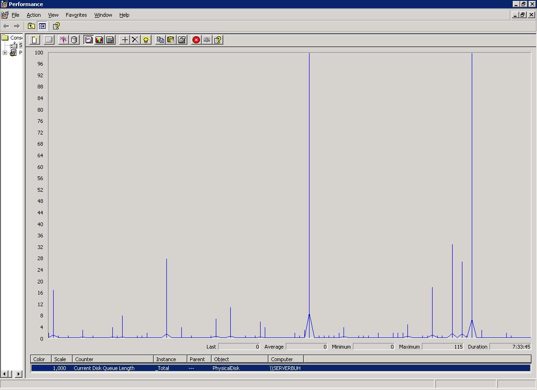Add a counter with the plus icon
The width and height of the screenshot is (537, 390).
[124, 40]
